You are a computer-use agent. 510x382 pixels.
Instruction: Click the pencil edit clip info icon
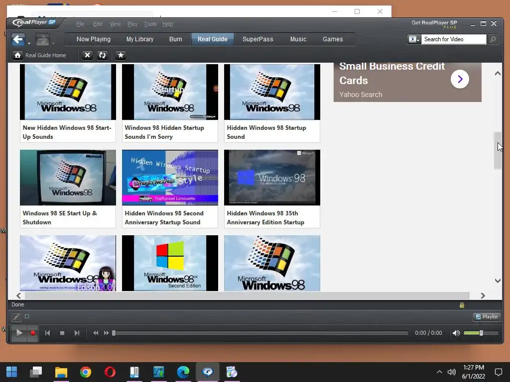(x=16, y=317)
